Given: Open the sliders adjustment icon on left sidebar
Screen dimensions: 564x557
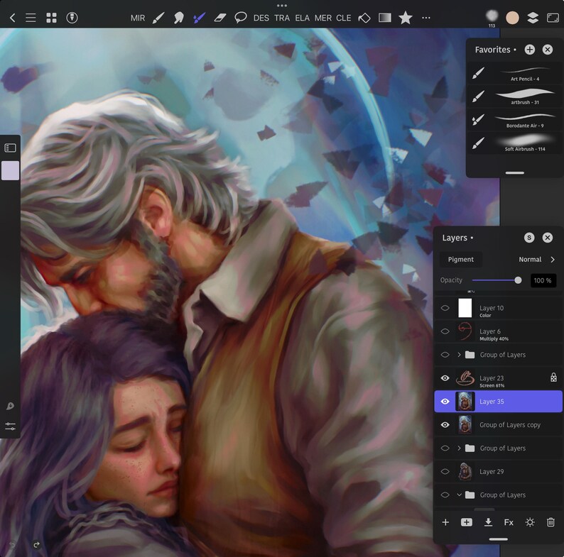Looking at the screenshot, I should [x=10, y=426].
